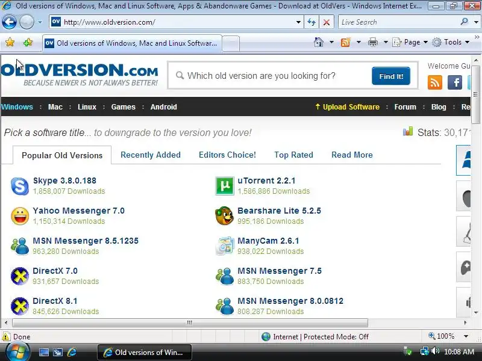Click the browser Forward arrow button
The width and height of the screenshot is (482, 361).
(x=27, y=22)
